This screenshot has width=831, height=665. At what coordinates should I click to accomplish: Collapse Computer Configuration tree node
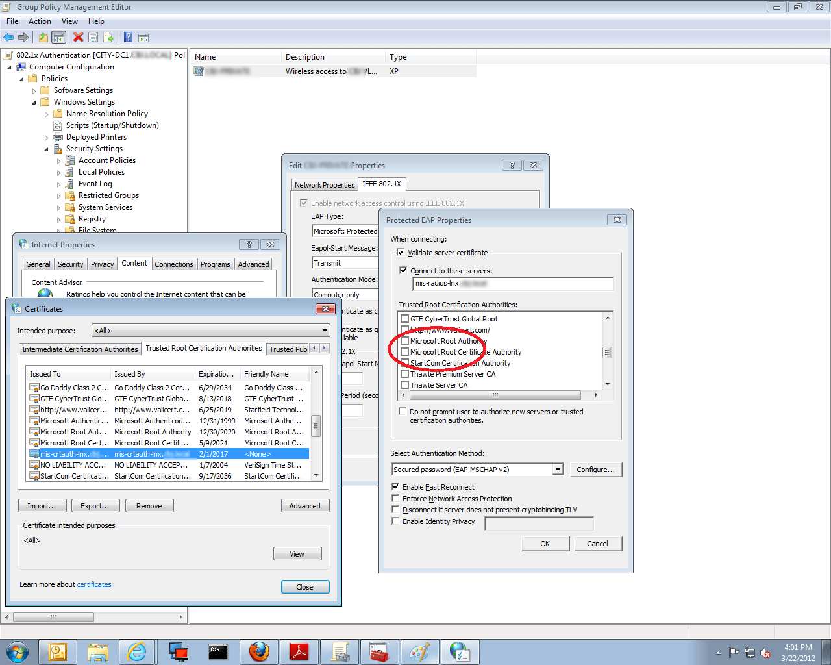[10, 67]
